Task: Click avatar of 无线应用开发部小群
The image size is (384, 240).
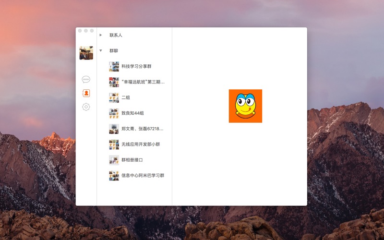Action: click(114, 144)
